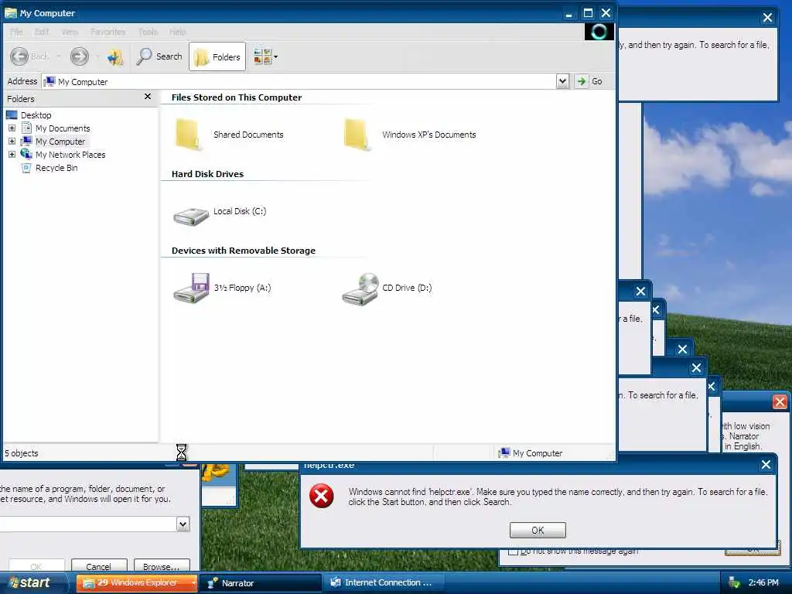Maximize the My Computer window
Viewport: 792px width, 594px height.
click(588, 12)
